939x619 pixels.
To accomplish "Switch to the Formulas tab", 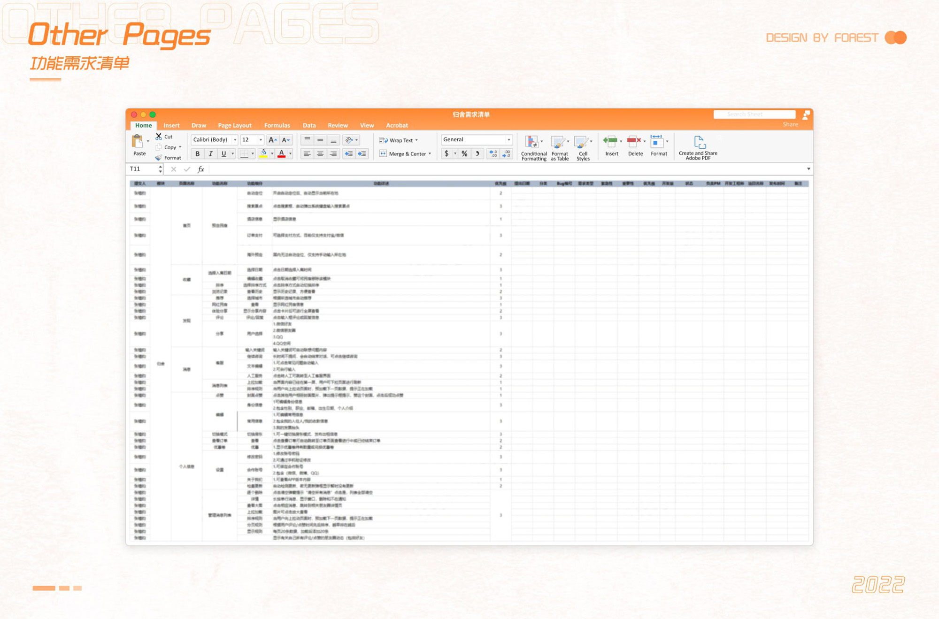I will point(277,125).
